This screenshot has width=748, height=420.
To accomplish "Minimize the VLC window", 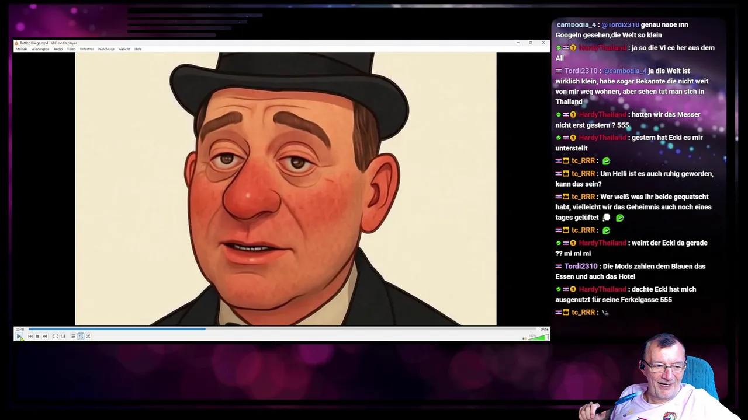I will [x=518, y=43].
